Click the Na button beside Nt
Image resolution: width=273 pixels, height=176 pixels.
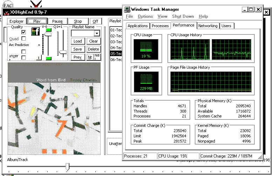pyautogui.click(x=97, y=57)
